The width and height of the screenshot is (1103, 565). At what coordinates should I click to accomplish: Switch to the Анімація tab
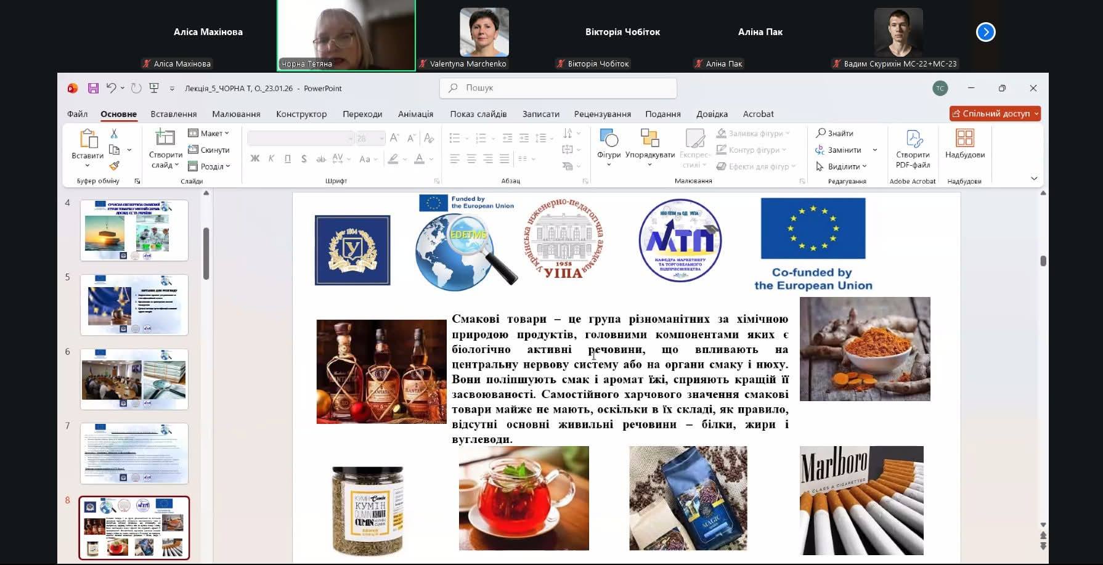[x=415, y=114]
